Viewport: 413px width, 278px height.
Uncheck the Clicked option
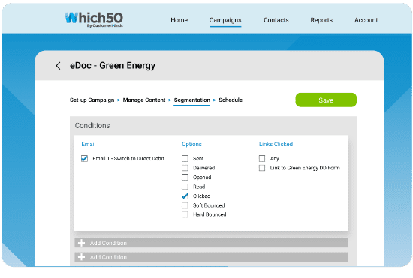185,196
